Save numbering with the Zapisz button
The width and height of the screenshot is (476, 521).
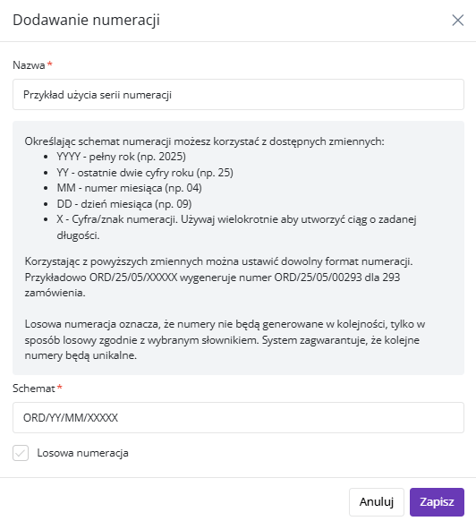pos(437,501)
